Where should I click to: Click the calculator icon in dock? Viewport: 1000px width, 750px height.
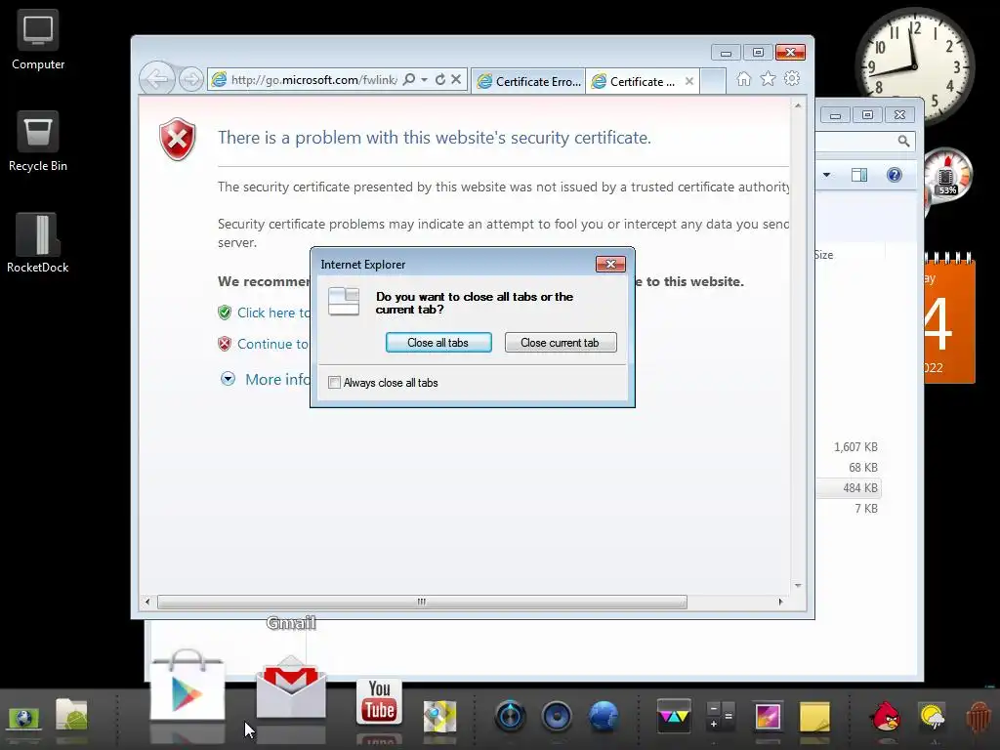pos(722,716)
